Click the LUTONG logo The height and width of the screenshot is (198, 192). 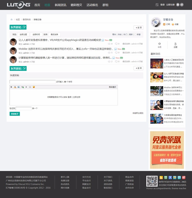(x=19, y=5)
